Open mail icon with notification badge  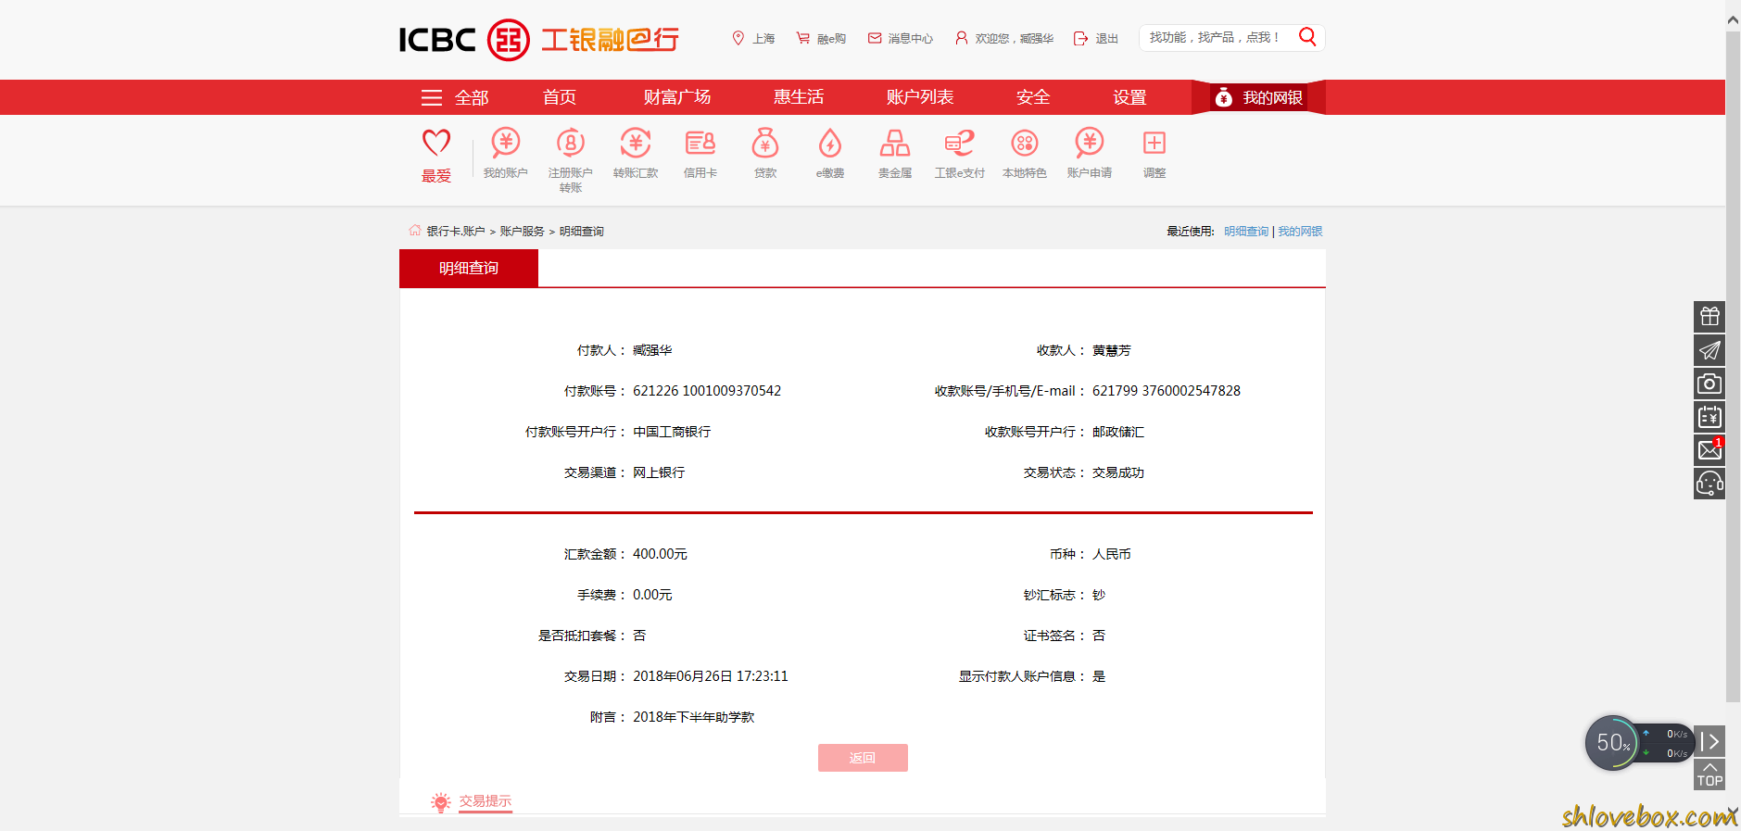1709,450
